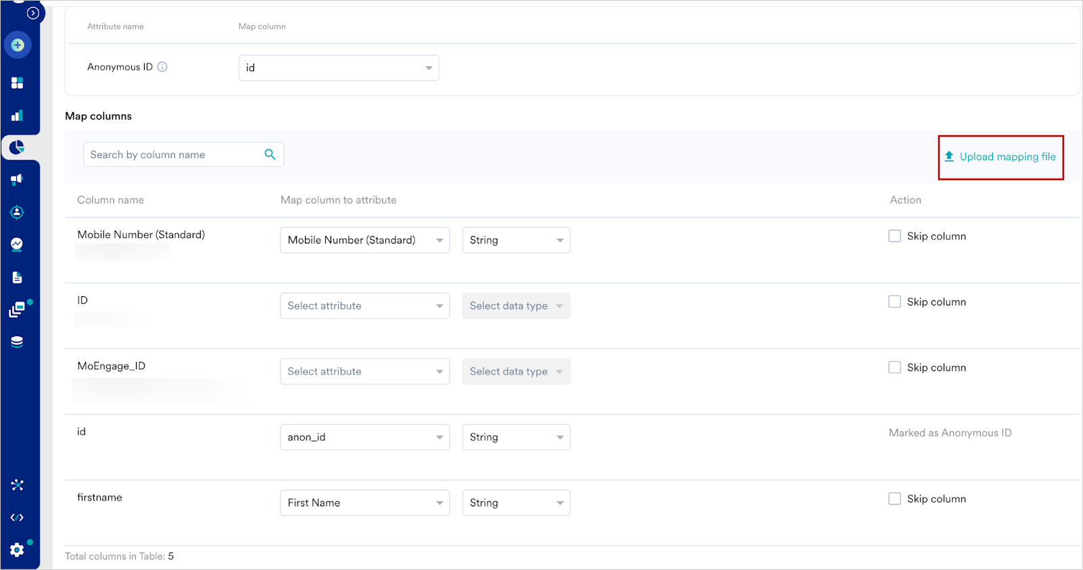Open settings gear icon in sidebar
The image size is (1083, 570).
click(x=18, y=550)
